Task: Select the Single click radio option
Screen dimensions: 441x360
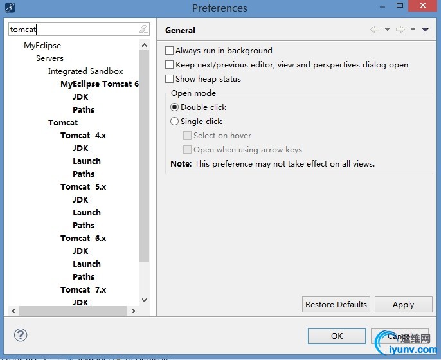Action: point(174,122)
